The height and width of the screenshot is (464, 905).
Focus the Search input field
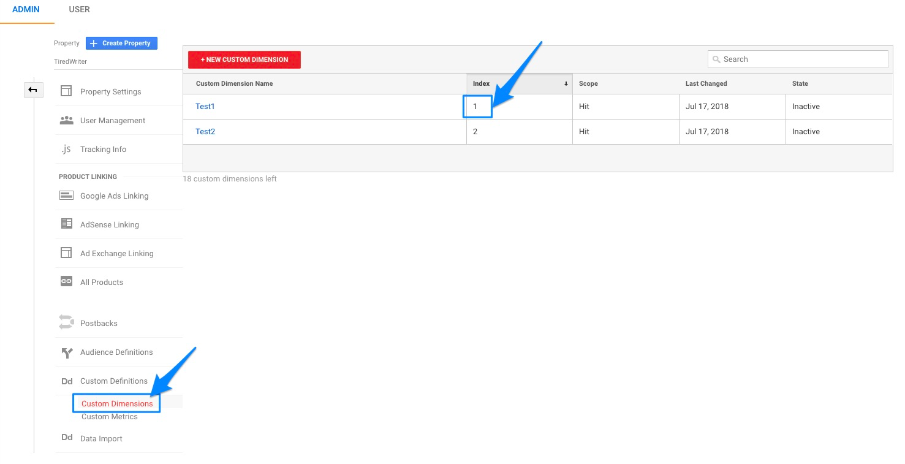pyautogui.click(x=798, y=59)
